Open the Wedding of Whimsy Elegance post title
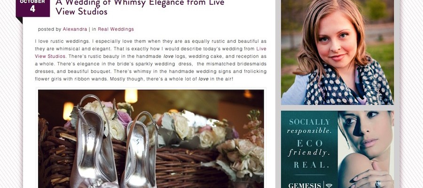The width and height of the screenshot is (423, 188). point(140,7)
